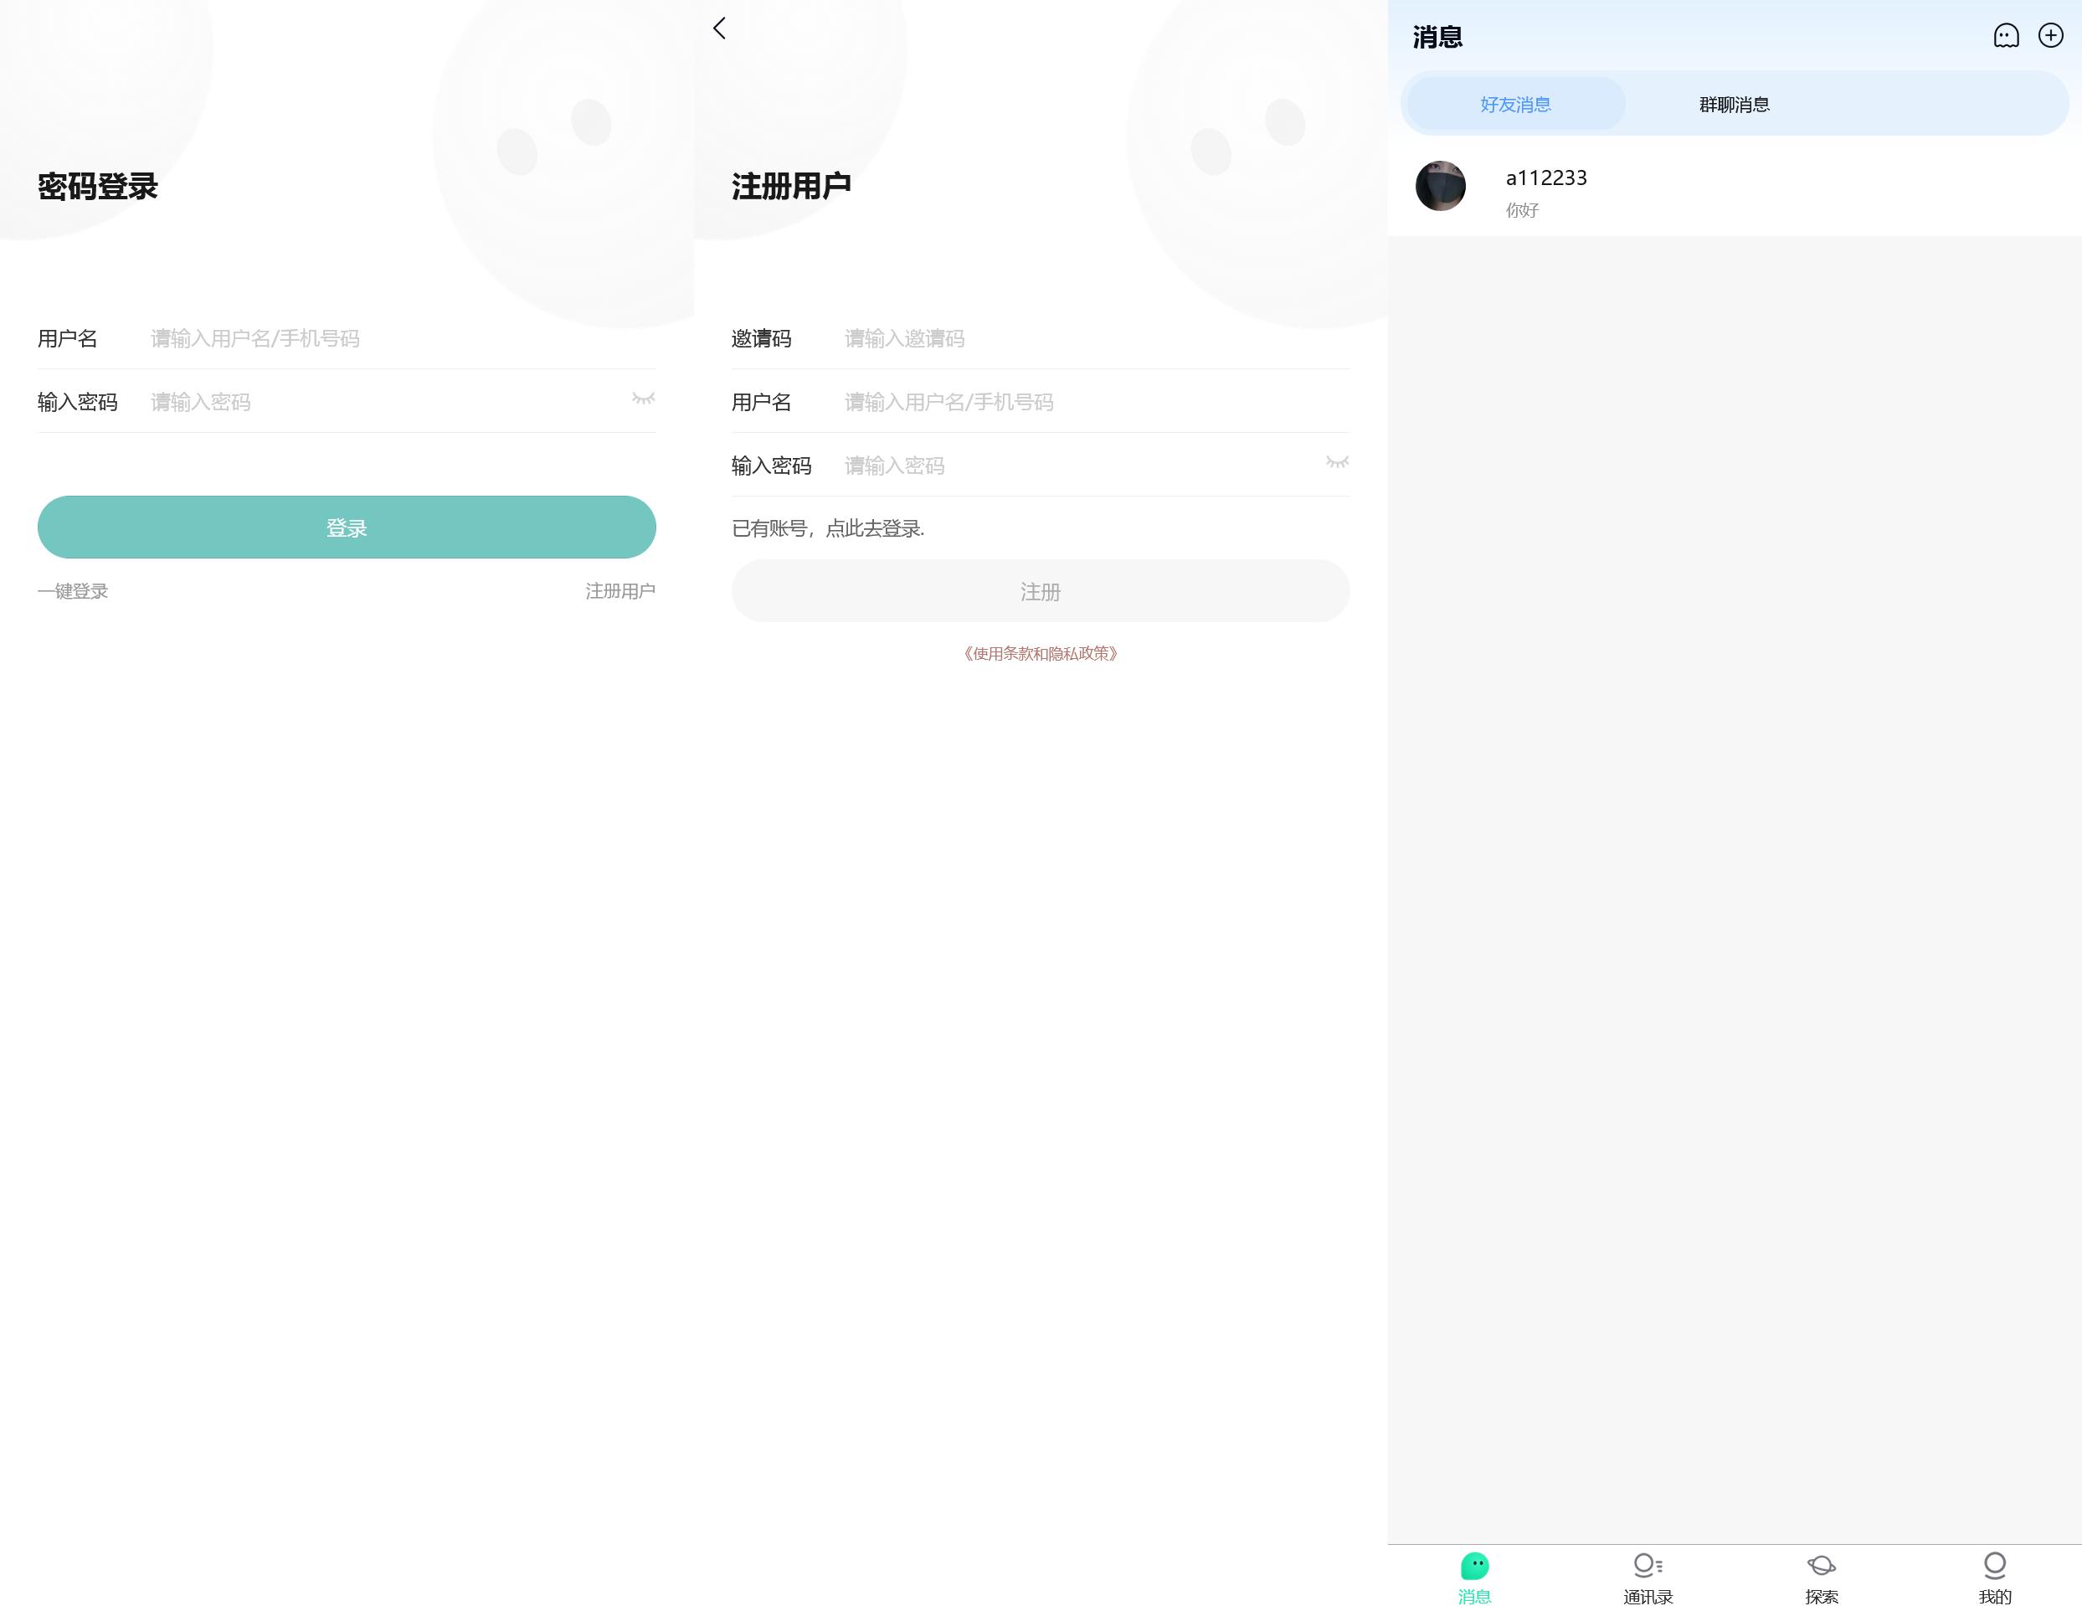
Task: Switch to the 群聊消息 tab
Action: pos(1732,104)
